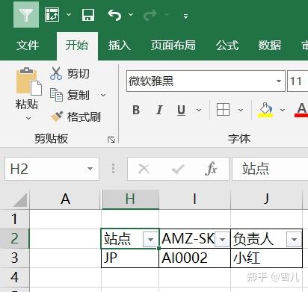The image size is (308, 292).
Task: Expand the borders dropdown arrow
Action: coord(241,110)
